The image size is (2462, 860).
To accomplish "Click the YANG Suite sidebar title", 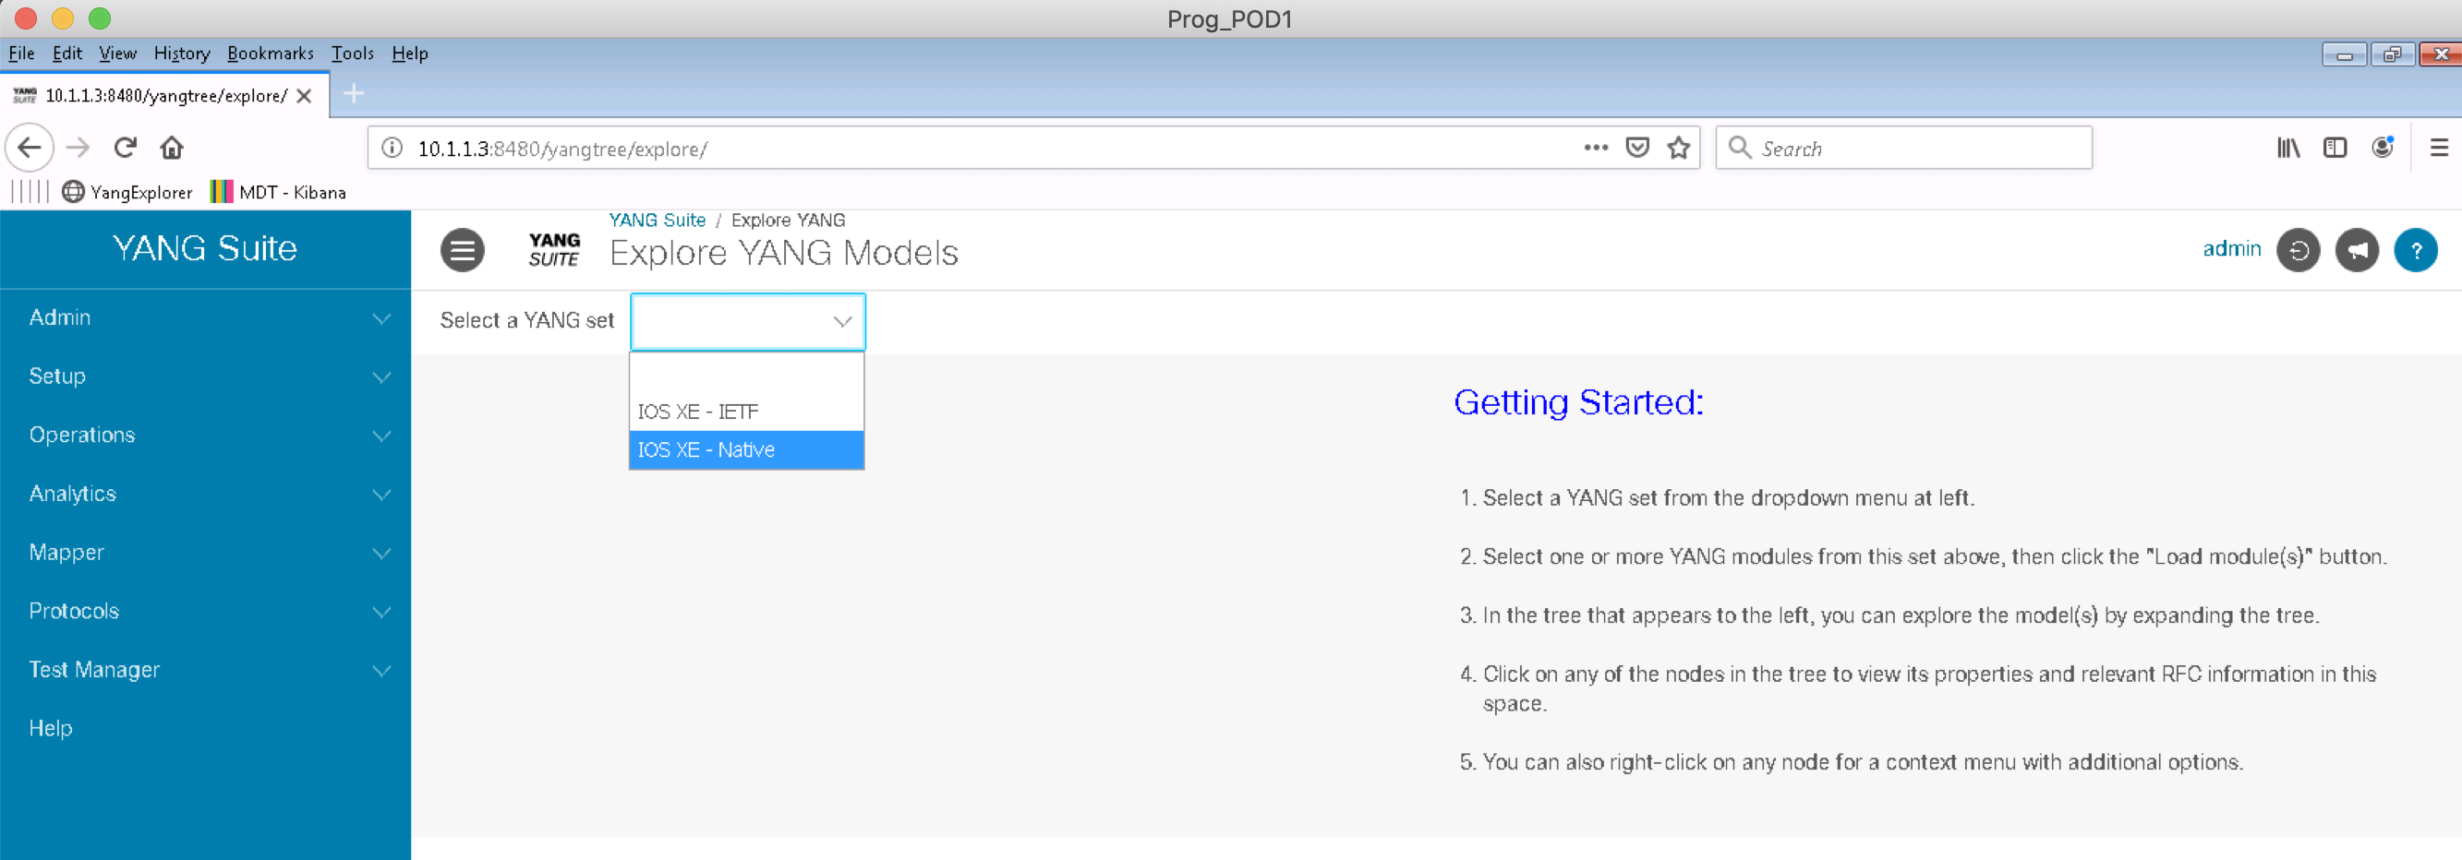I will [x=204, y=249].
